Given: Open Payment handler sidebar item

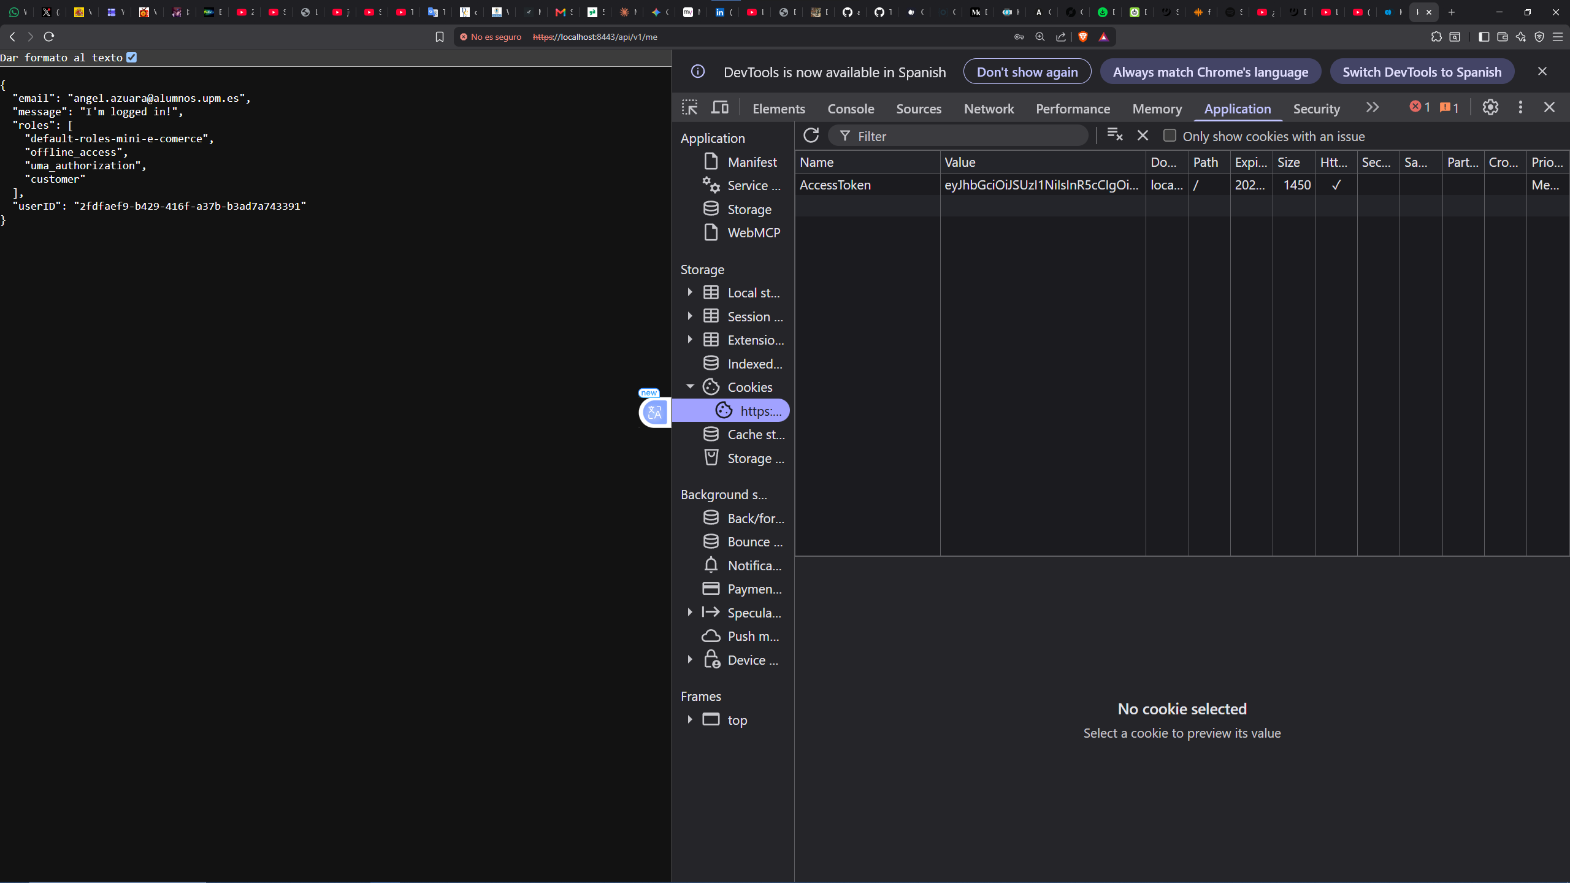Looking at the screenshot, I should (743, 589).
